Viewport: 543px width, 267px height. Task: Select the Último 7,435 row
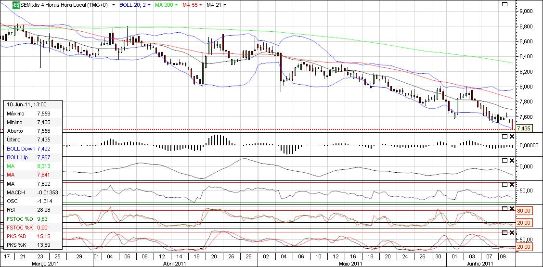[33, 140]
